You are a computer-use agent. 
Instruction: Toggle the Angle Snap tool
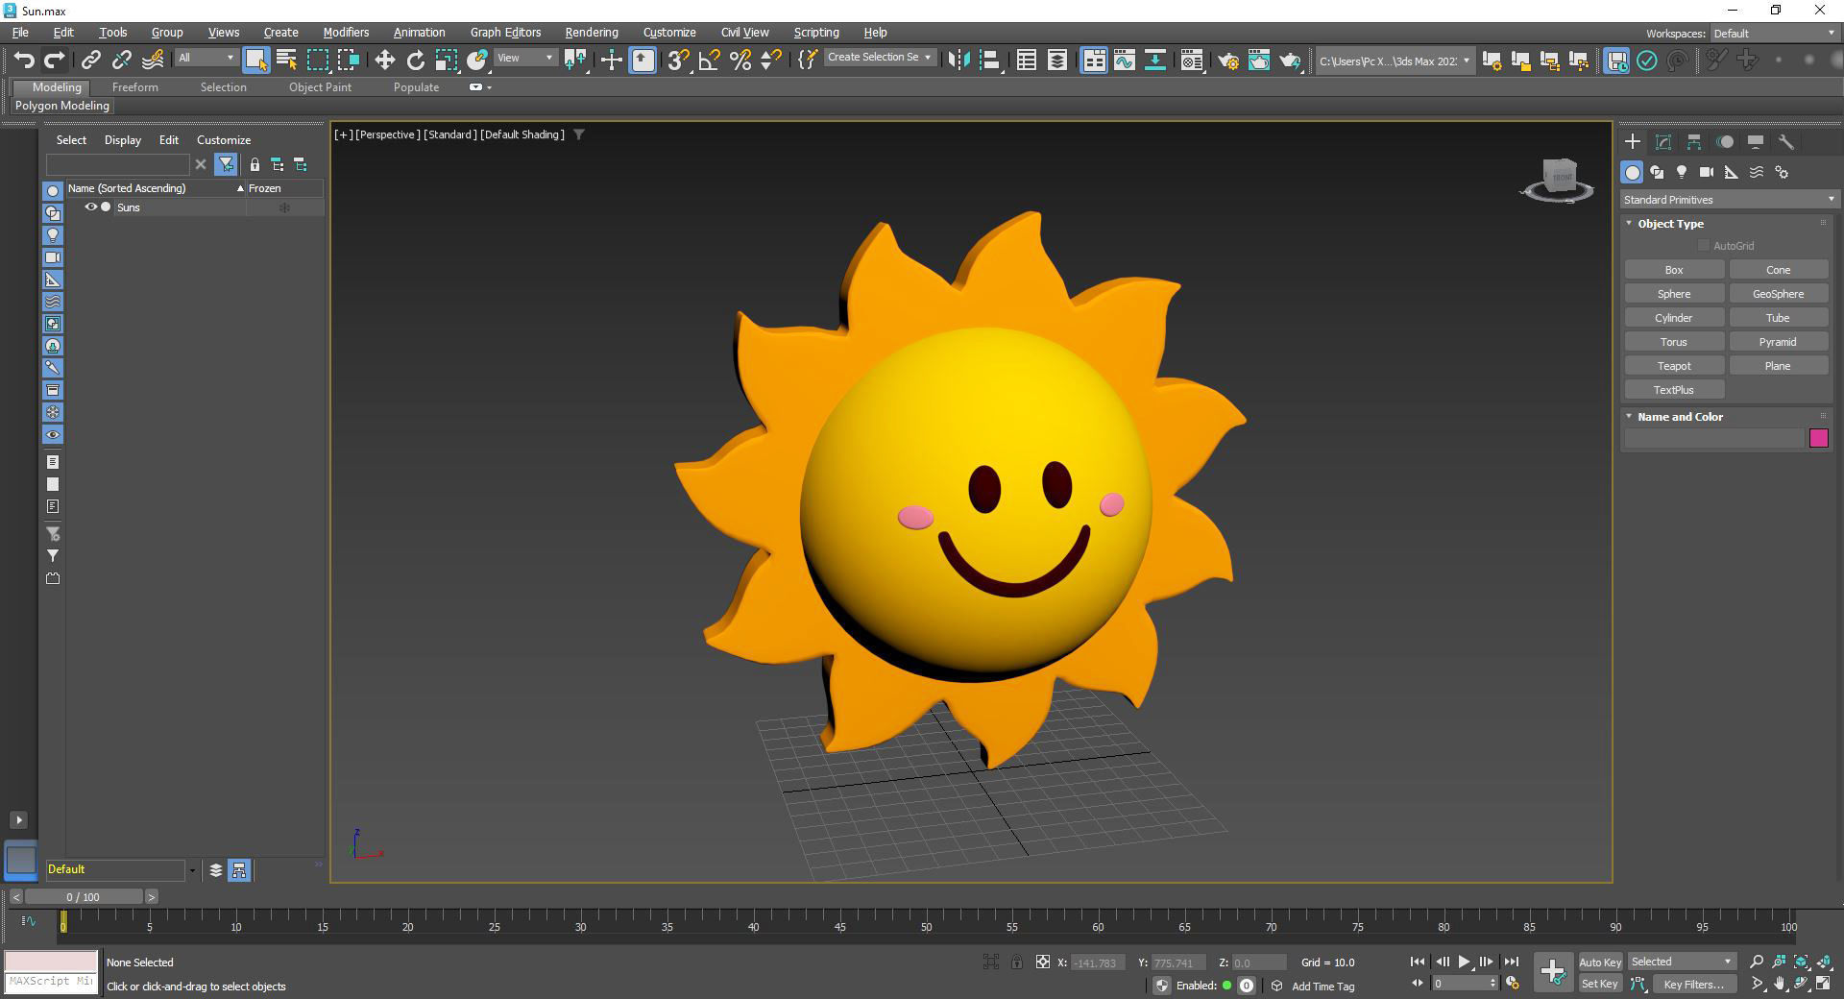pos(709,61)
